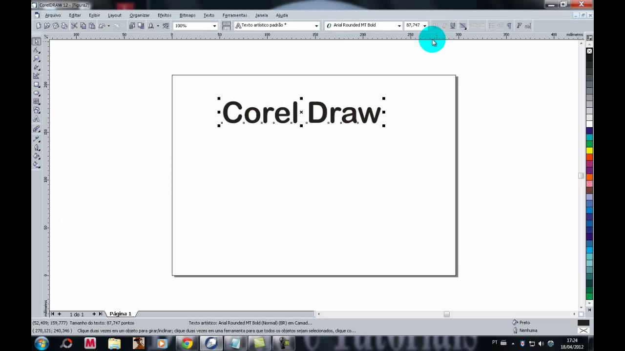
Task: Open the Editar menu
Action: pos(75,15)
